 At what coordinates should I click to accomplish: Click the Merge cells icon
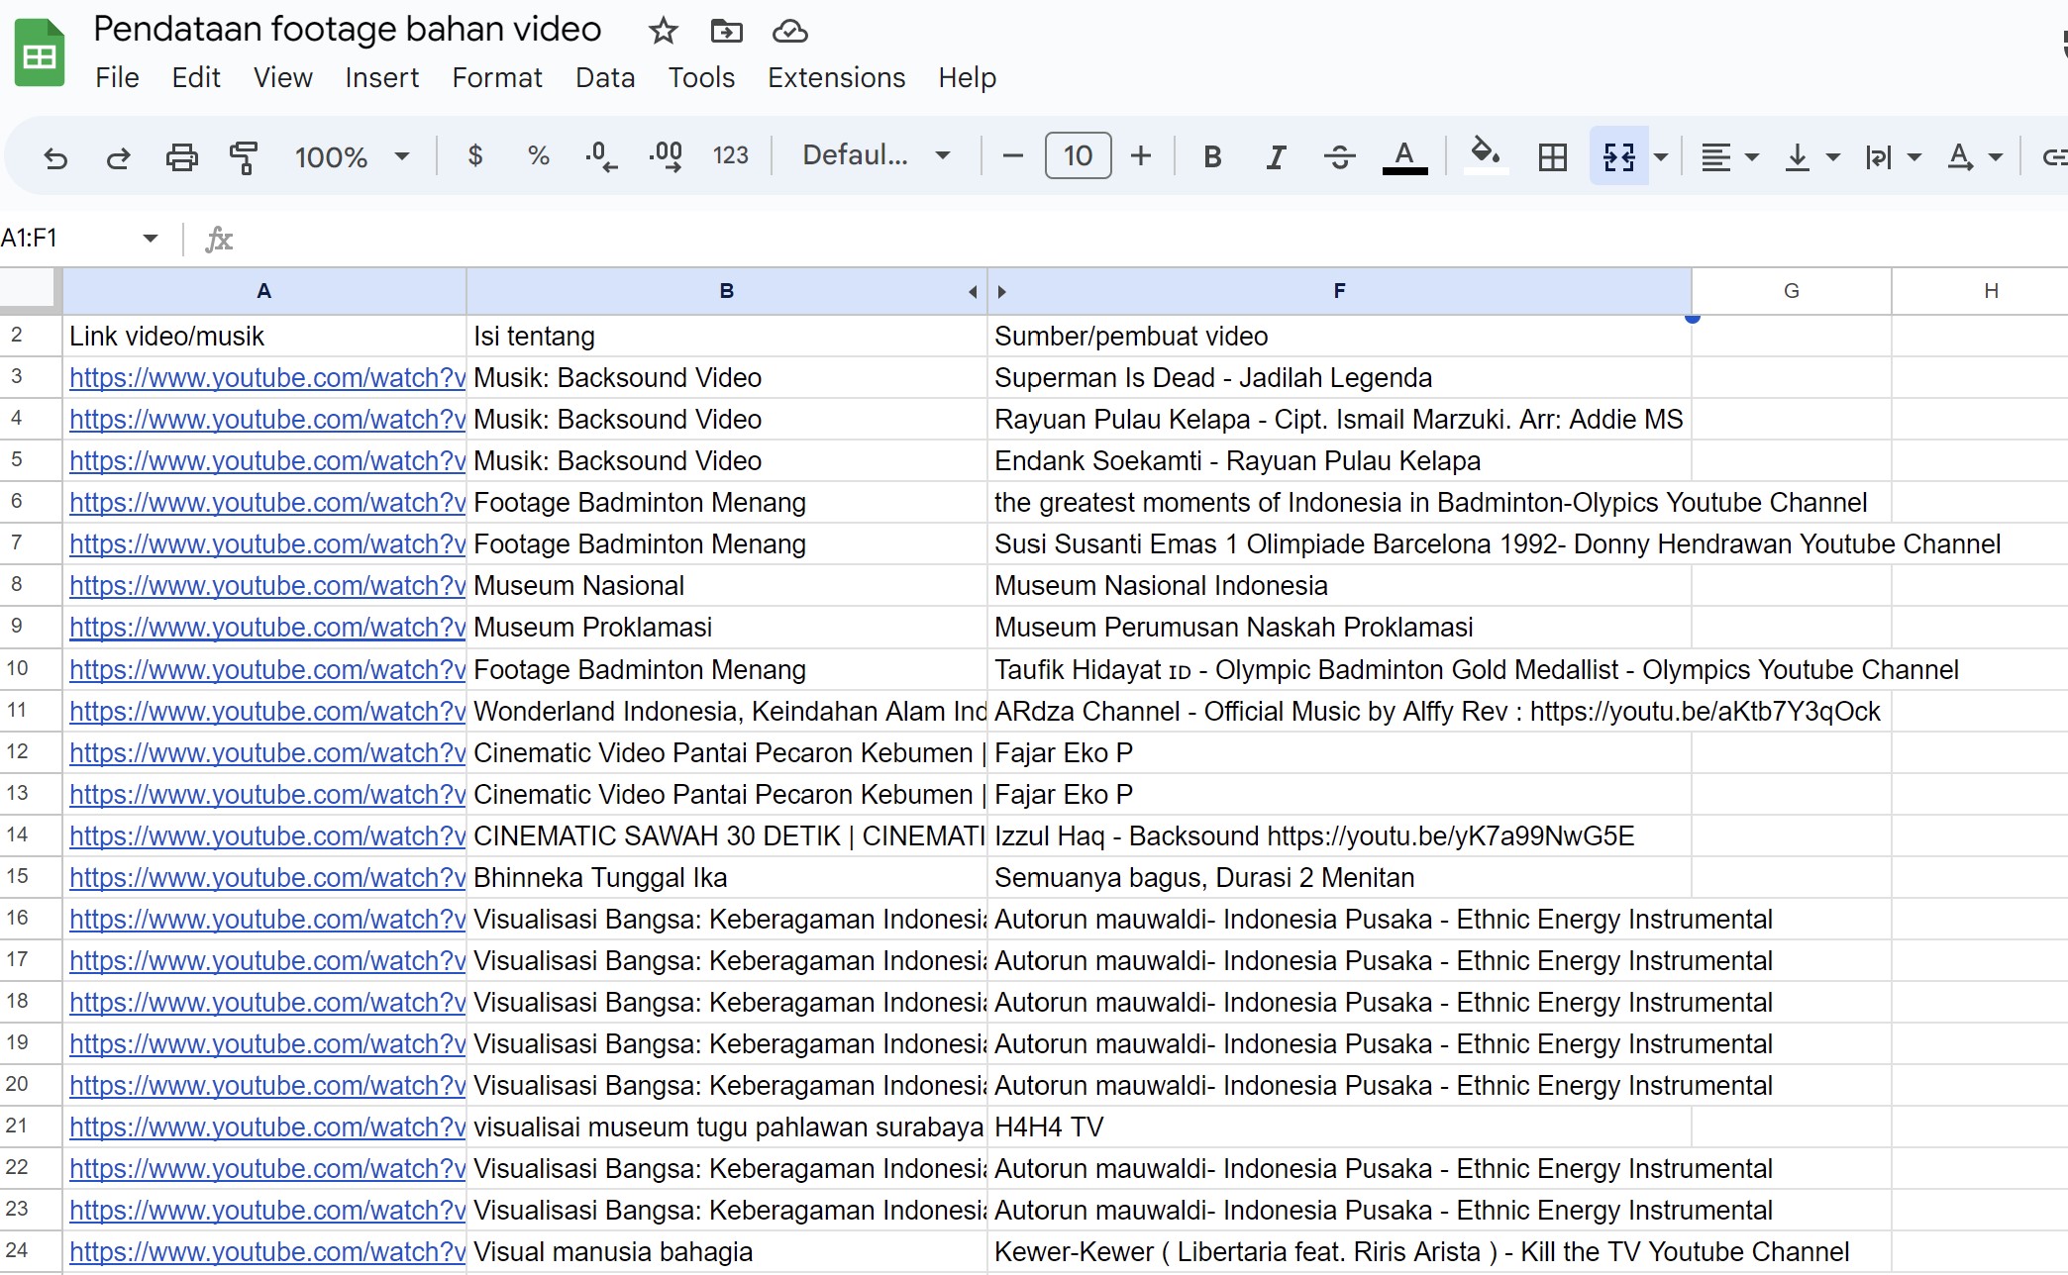tap(1618, 157)
